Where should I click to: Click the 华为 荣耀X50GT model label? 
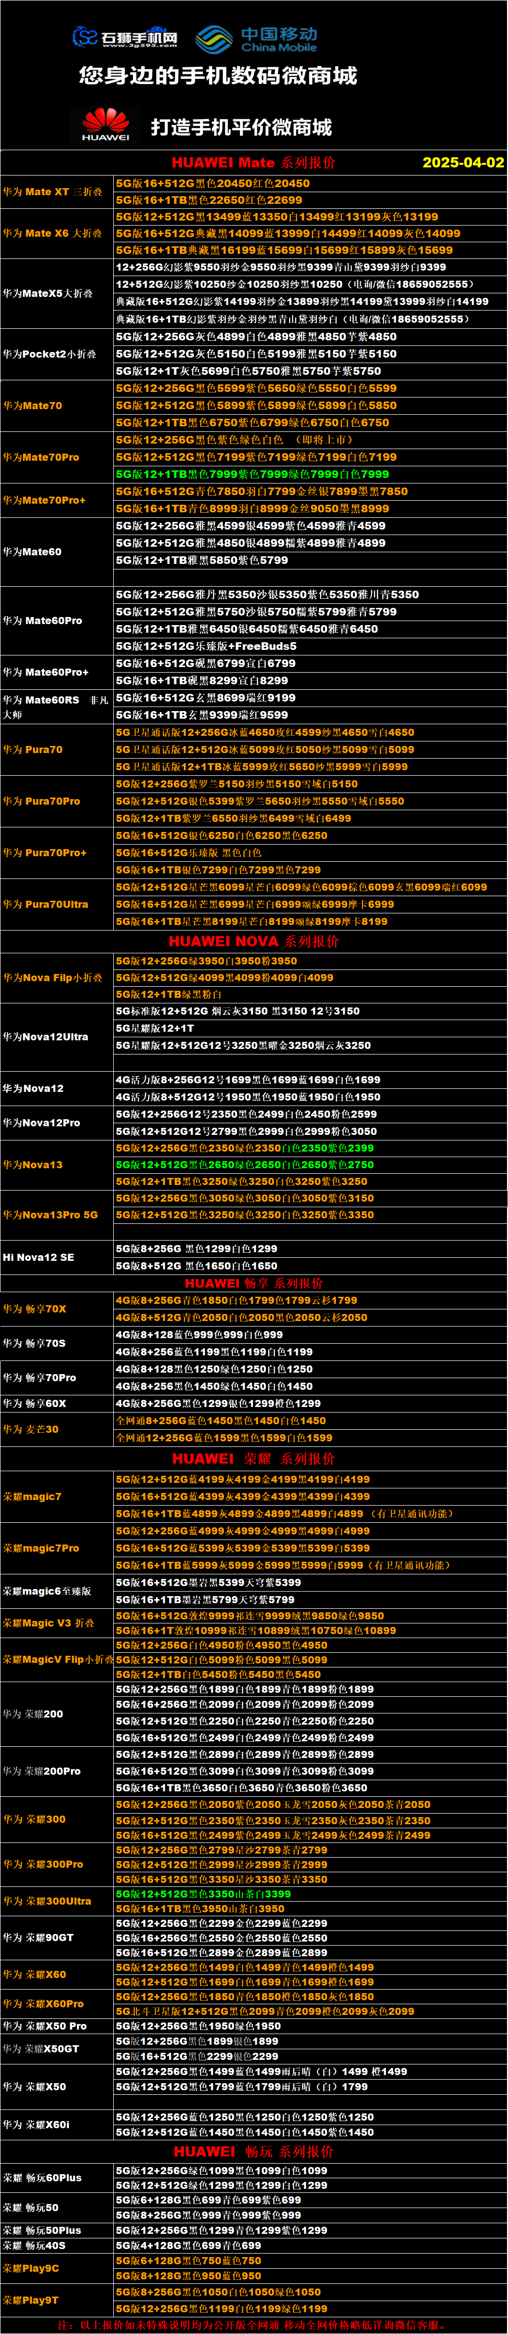[x=41, y=2049]
